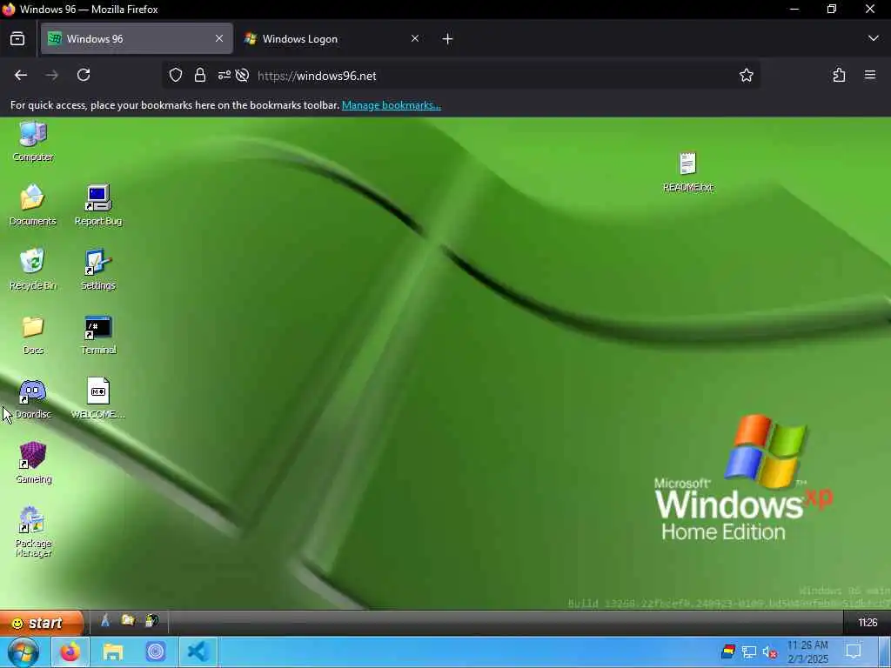Select the Report Bug shortcut
Viewport: 891px width, 668px height.
pyautogui.click(x=98, y=205)
